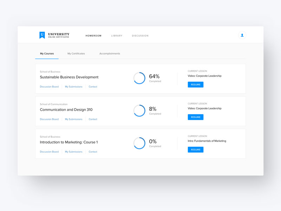
Task: Resume Introduction to Marketing course
Action: coord(196,149)
